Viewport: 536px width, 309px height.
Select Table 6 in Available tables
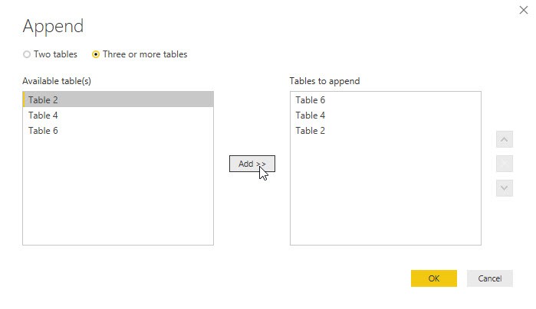pyautogui.click(x=118, y=131)
